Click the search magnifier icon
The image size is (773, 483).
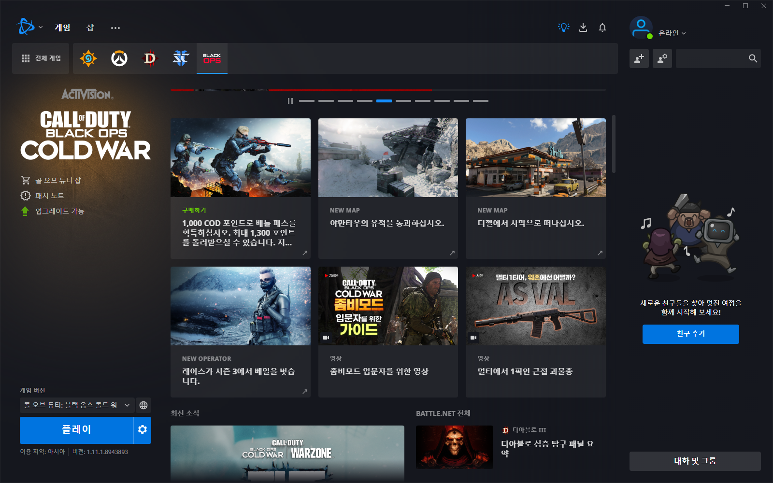[x=753, y=58]
